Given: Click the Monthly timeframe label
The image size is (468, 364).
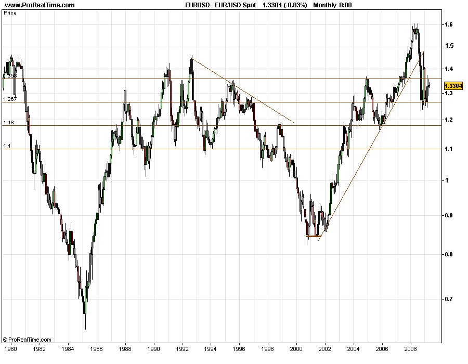Looking at the screenshot, I should [x=324, y=5].
